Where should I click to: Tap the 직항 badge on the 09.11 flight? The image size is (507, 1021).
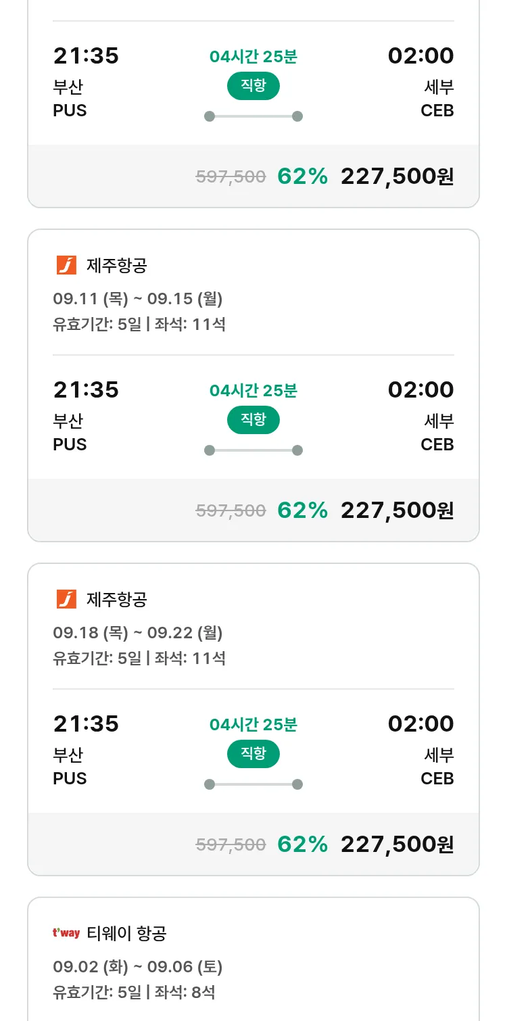[x=253, y=420]
